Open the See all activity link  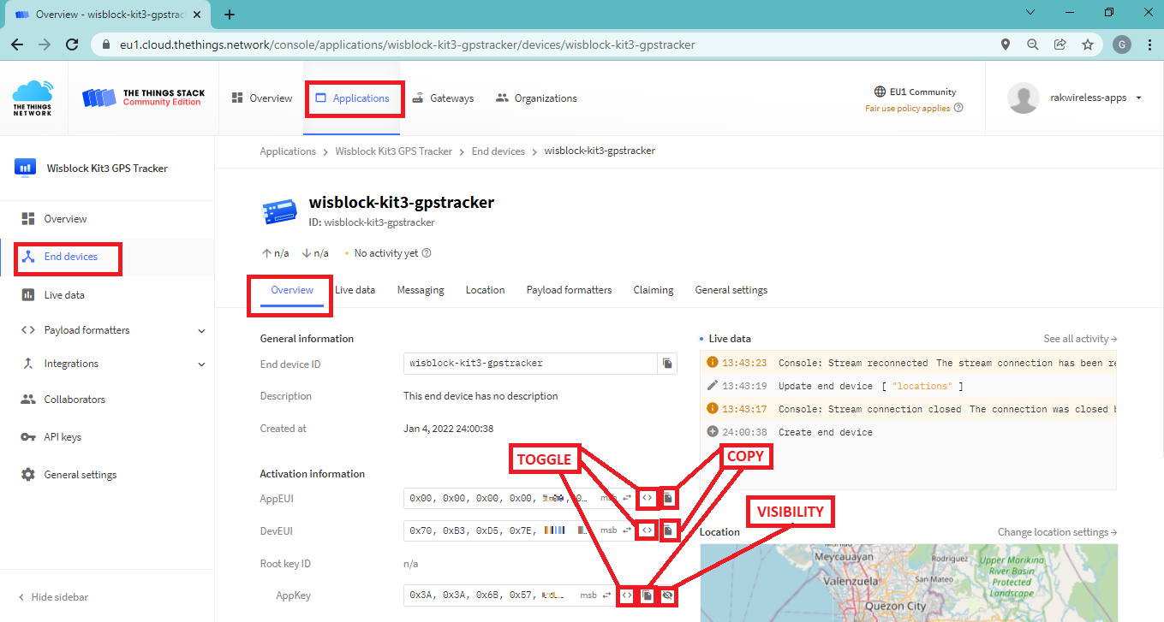[1080, 339]
